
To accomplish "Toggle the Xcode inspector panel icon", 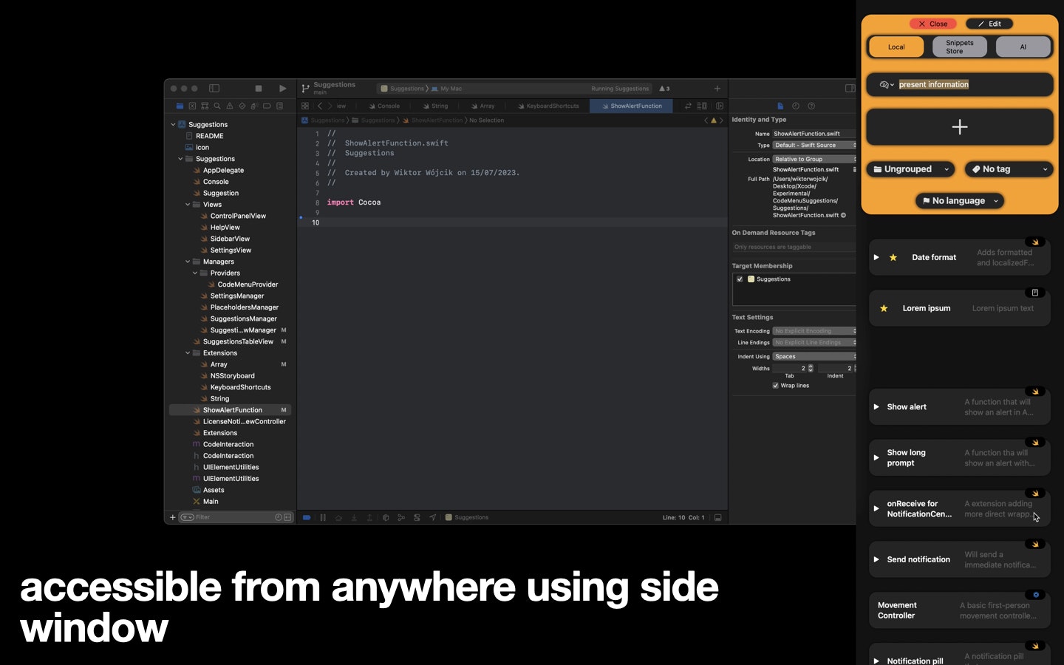I will click(x=850, y=89).
